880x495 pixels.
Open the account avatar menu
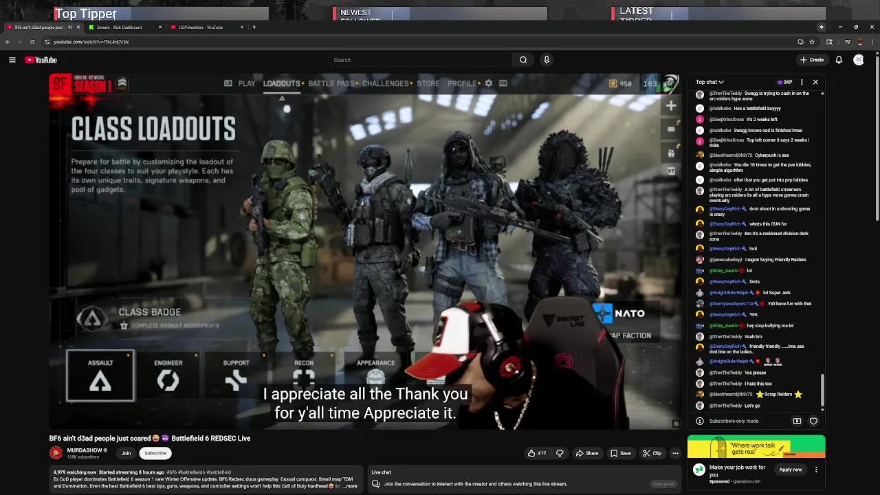(859, 60)
